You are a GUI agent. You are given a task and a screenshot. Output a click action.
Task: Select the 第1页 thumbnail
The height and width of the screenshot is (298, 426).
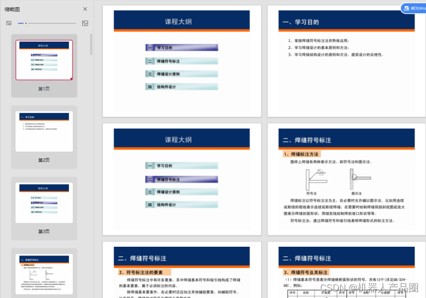click(x=44, y=60)
